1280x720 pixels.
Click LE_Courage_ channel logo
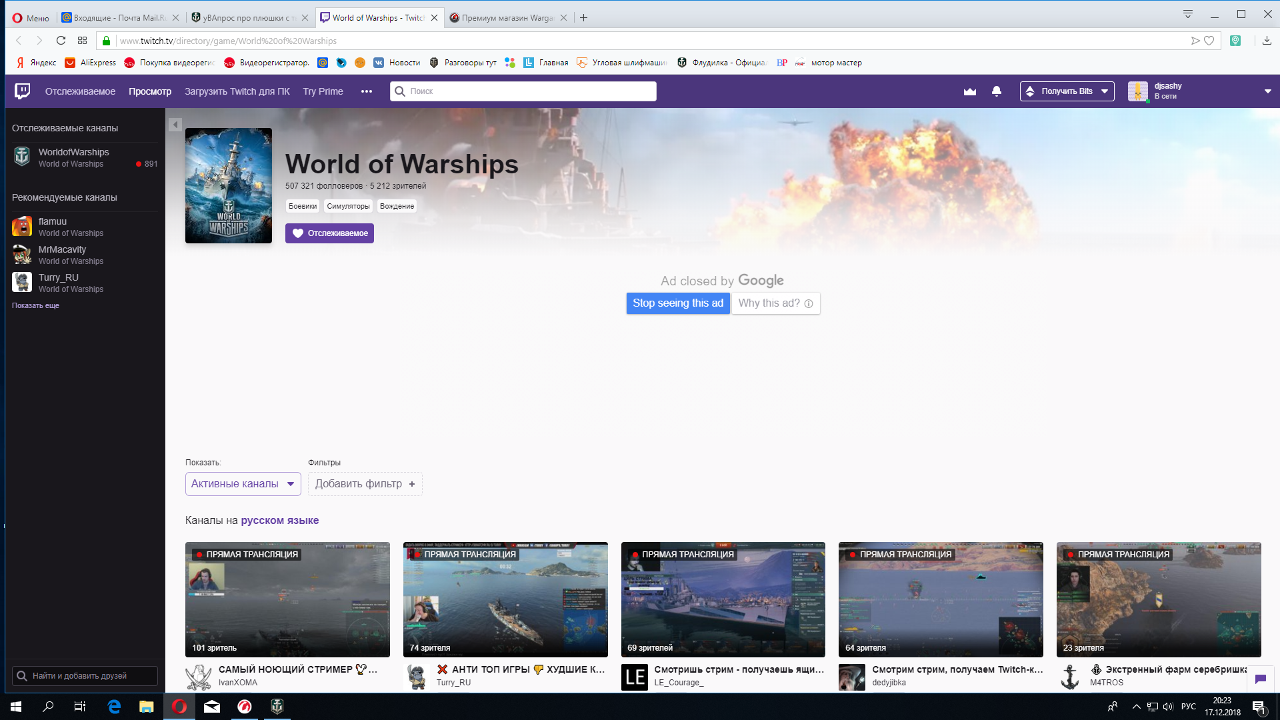coord(635,677)
